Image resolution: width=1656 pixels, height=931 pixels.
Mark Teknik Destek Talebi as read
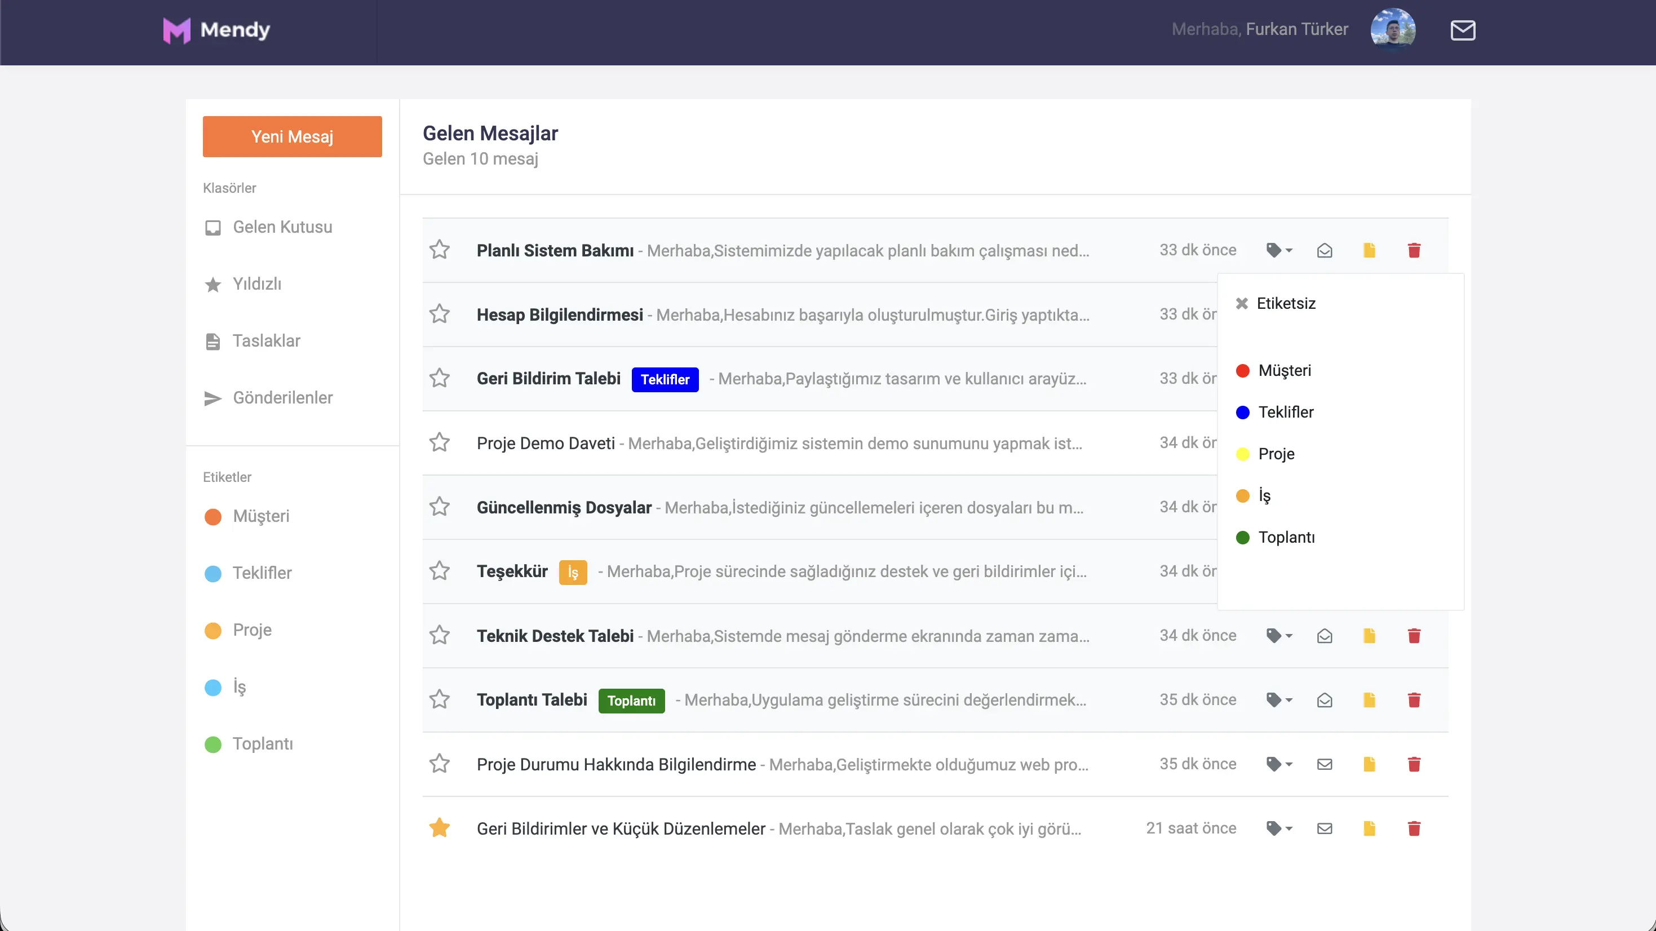(1324, 636)
